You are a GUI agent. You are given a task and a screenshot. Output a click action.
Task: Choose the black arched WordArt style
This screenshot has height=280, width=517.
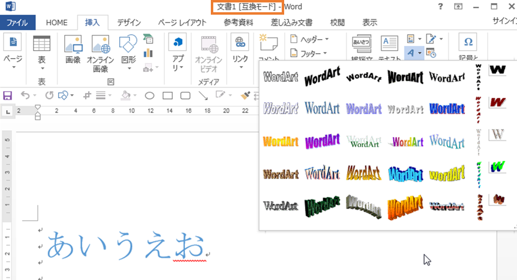[364, 78]
